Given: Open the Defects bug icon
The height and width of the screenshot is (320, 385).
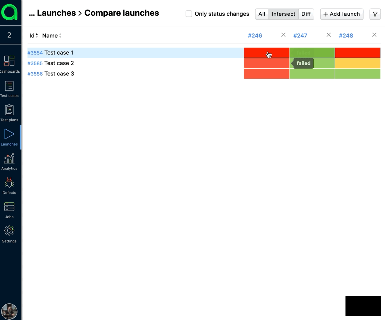Looking at the screenshot, I should [x=9, y=183].
